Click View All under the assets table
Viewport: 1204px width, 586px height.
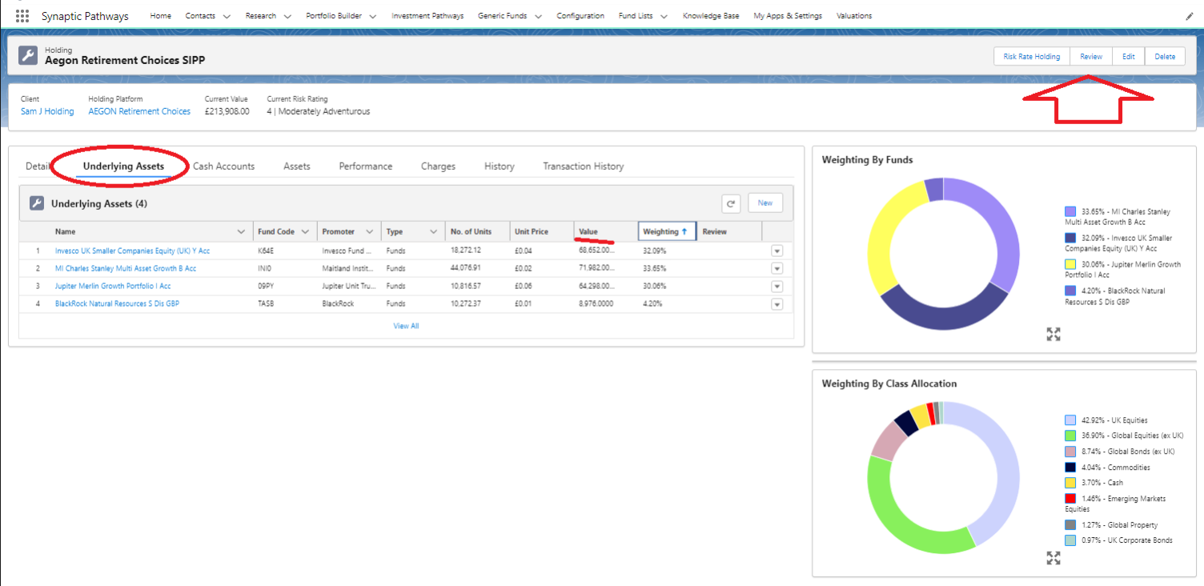[406, 326]
